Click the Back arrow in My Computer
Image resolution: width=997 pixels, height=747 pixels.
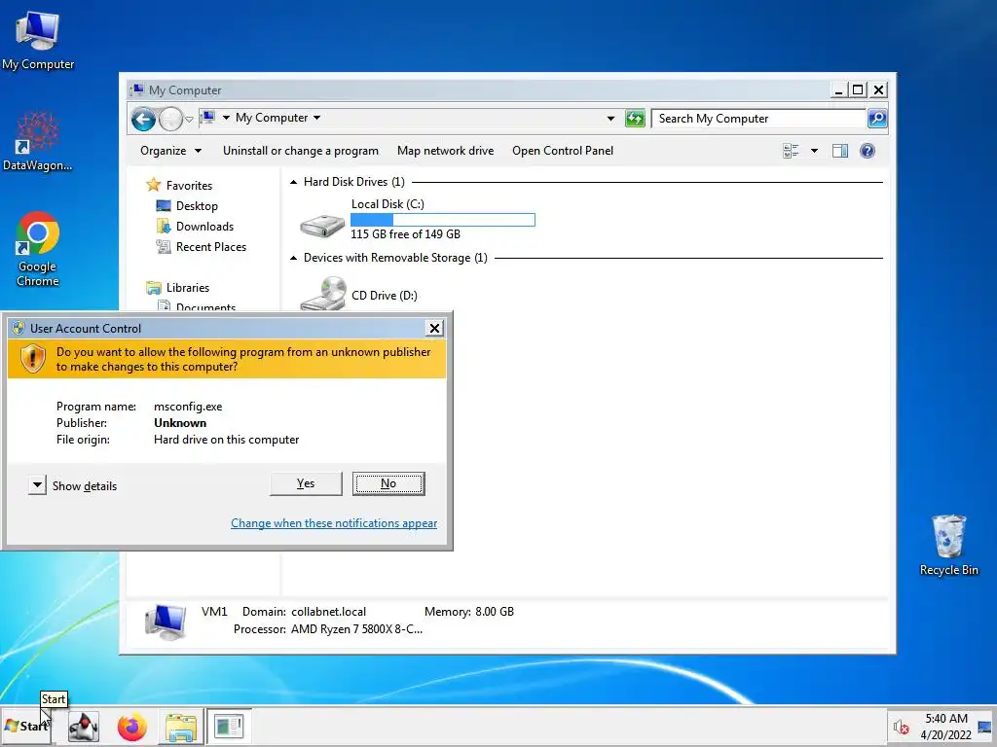144,119
